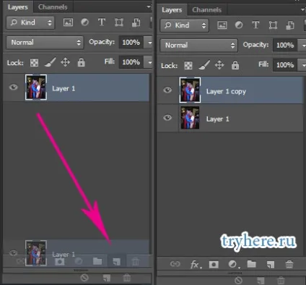Switch to Channels tab in Layer 1 copy panel
Viewport: 306px width, 285px height.
tap(206, 10)
